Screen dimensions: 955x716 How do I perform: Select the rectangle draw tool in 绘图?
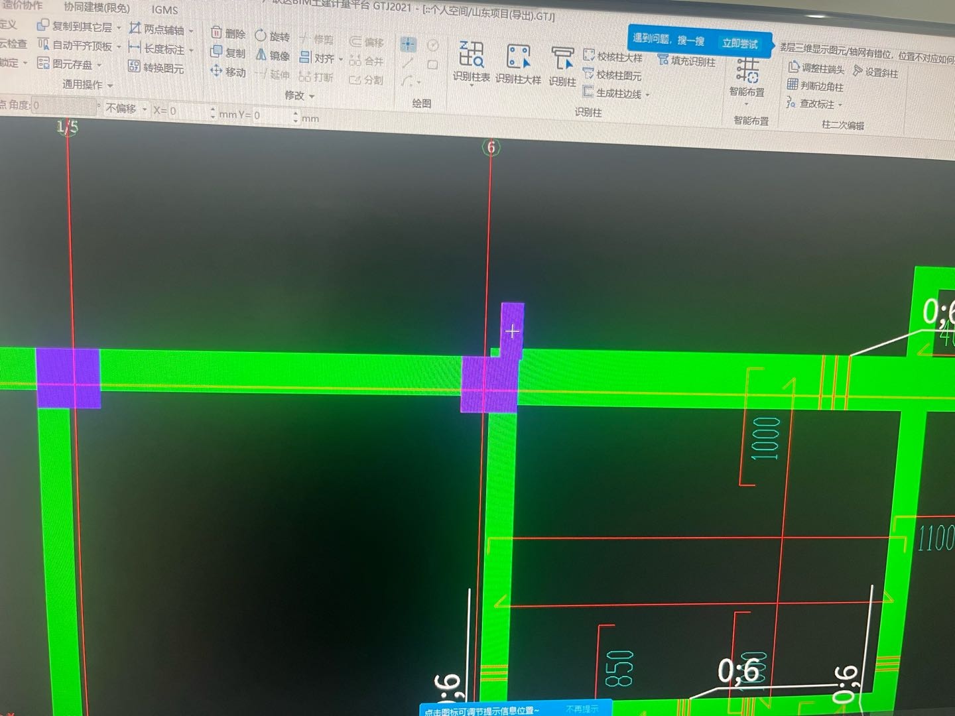[x=432, y=65]
